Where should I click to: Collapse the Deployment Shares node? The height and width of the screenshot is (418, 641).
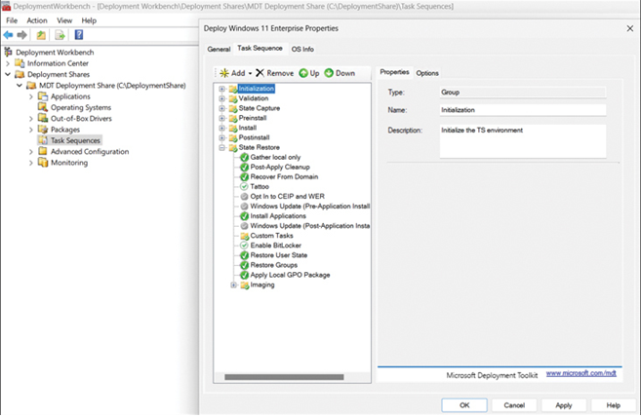pos(8,74)
